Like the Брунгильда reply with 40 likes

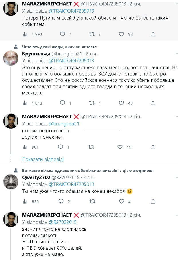pos(121,103)
